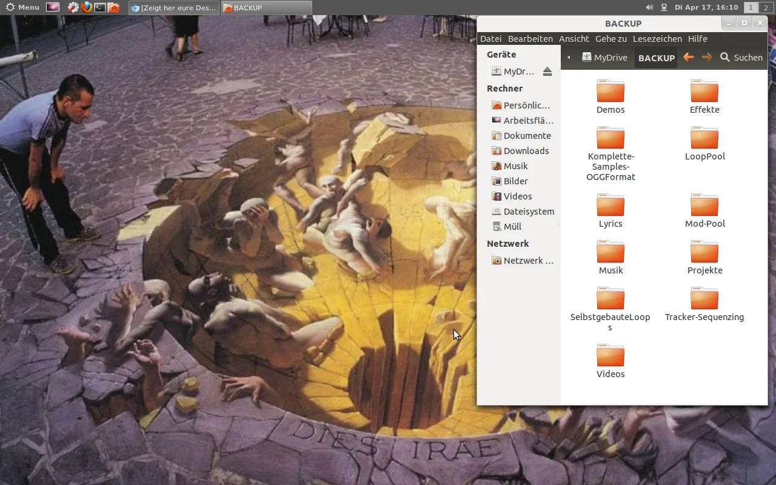Eject the MyDrive device

click(x=547, y=72)
